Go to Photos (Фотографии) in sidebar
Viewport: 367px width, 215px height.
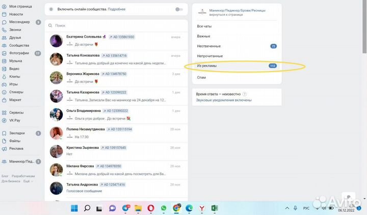click(19, 53)
